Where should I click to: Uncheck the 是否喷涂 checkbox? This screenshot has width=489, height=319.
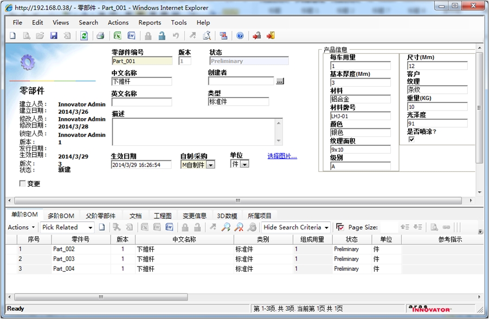click(411, 139)
